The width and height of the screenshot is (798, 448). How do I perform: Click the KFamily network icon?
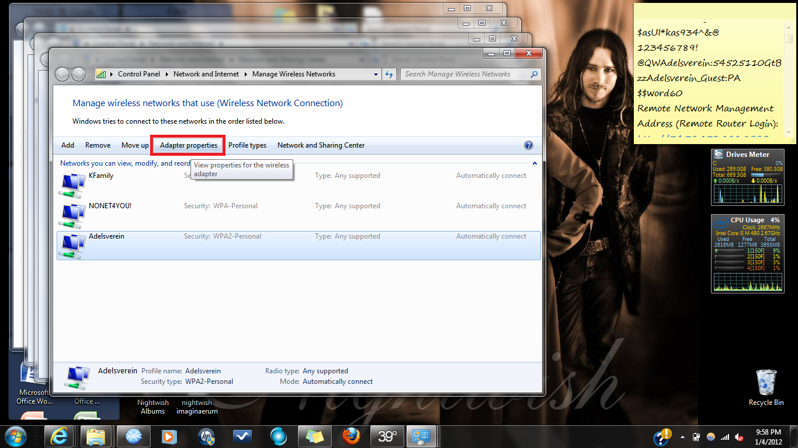click(73, 184)
